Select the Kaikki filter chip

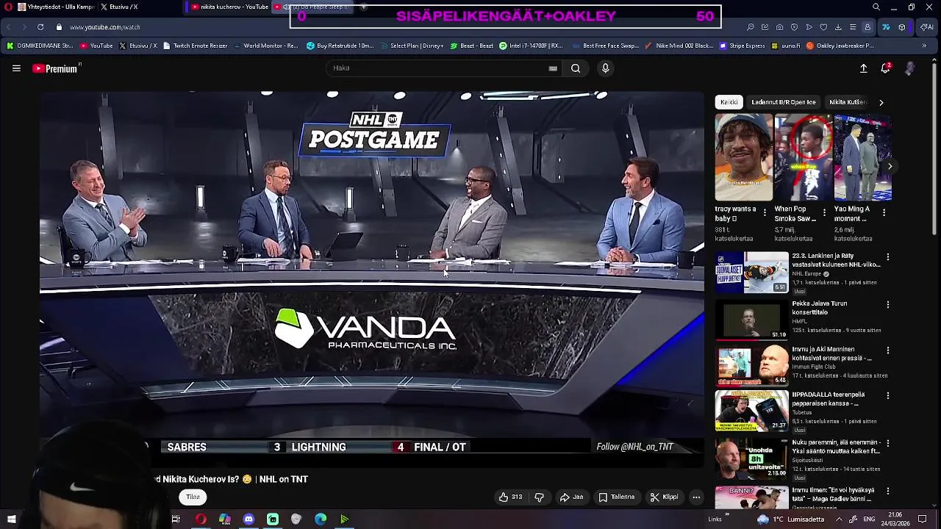[729, 102]
